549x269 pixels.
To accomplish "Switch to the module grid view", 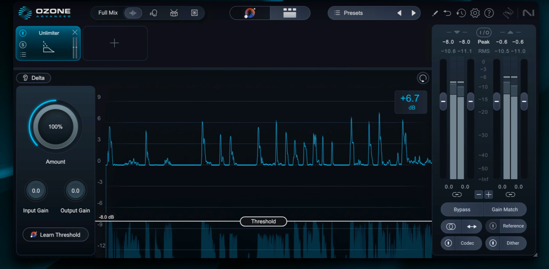I will click(290, 13).
